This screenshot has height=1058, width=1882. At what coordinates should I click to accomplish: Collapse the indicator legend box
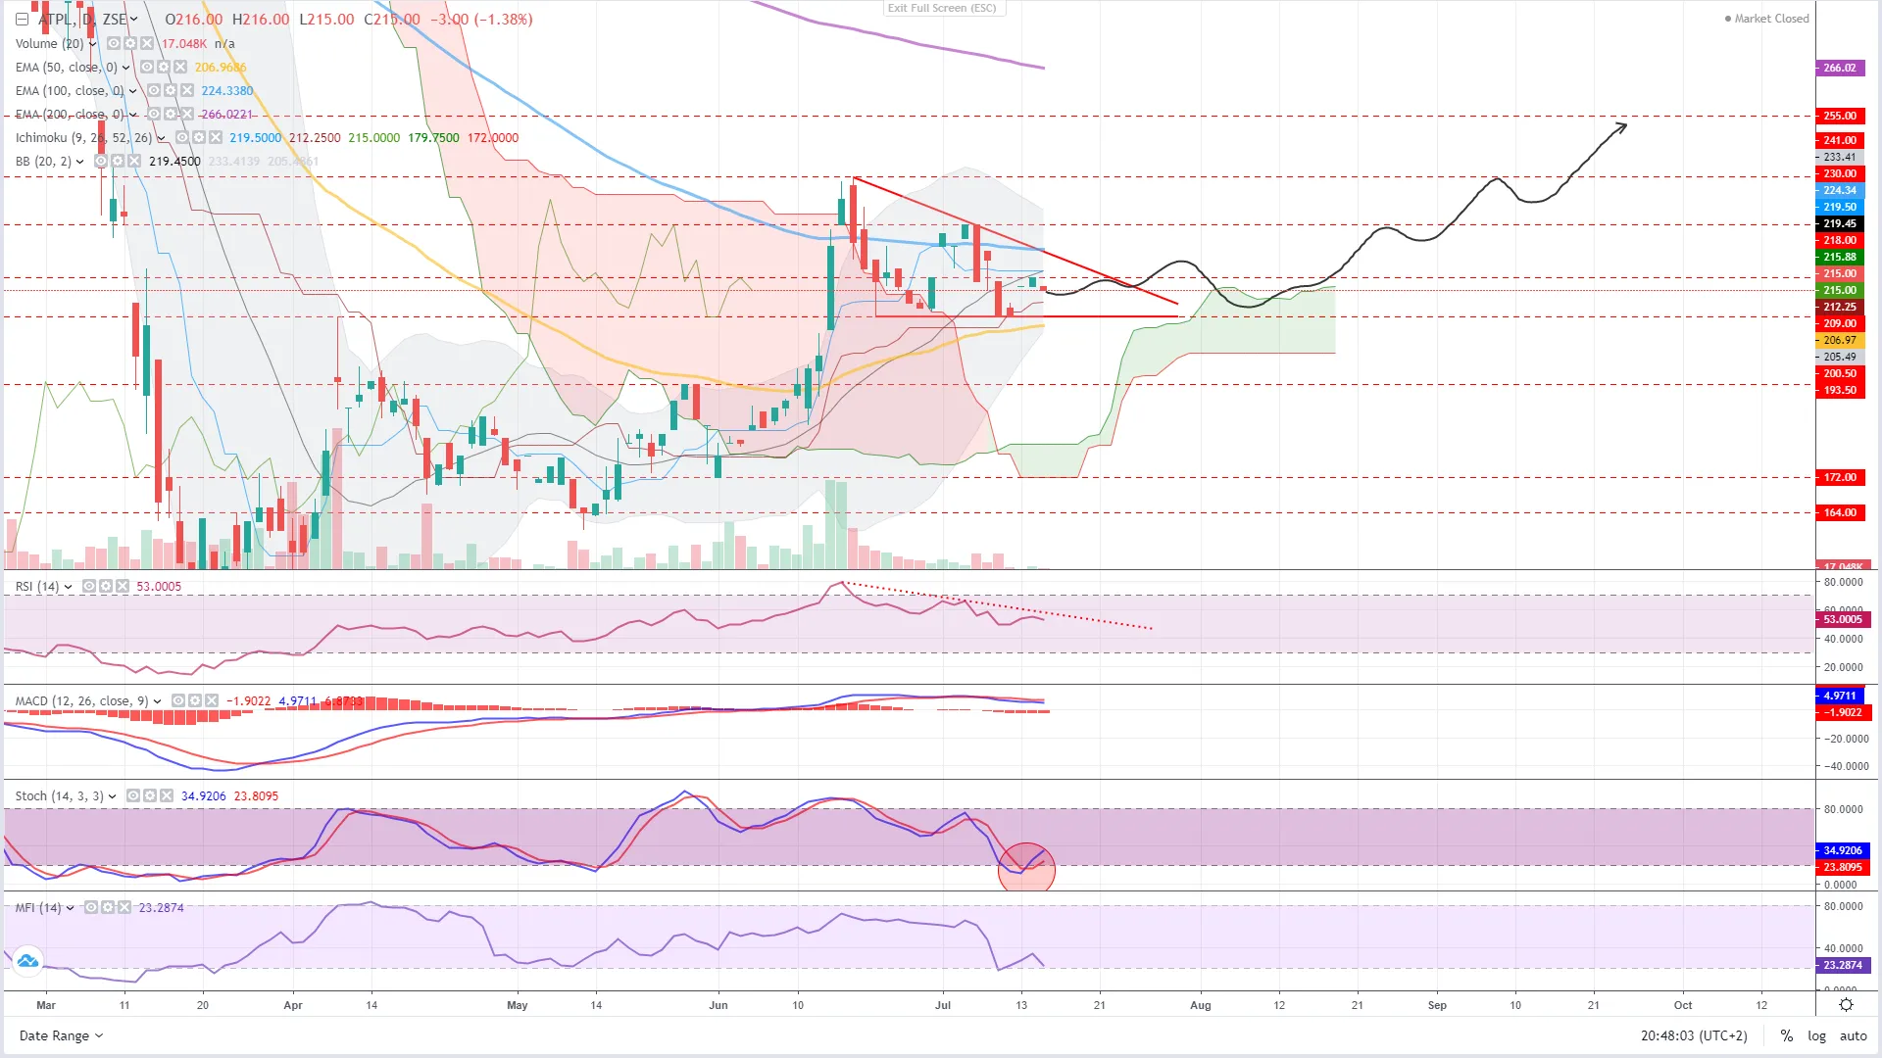point(22,20)
